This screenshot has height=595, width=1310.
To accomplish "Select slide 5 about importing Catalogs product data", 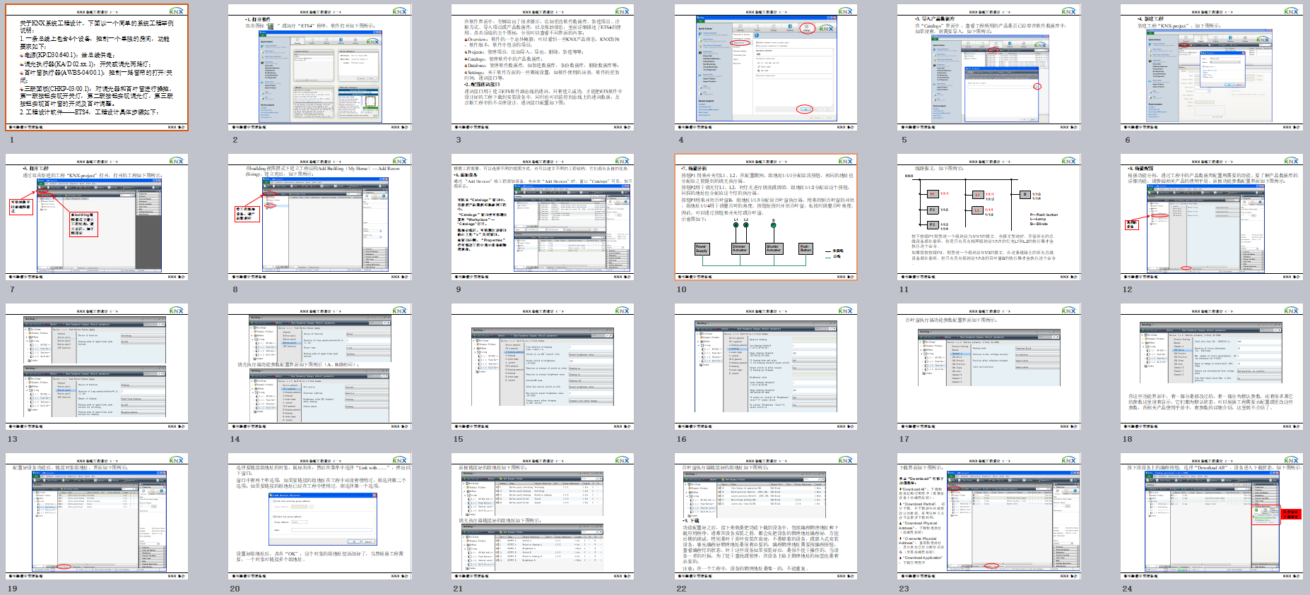I will point(989,68).
